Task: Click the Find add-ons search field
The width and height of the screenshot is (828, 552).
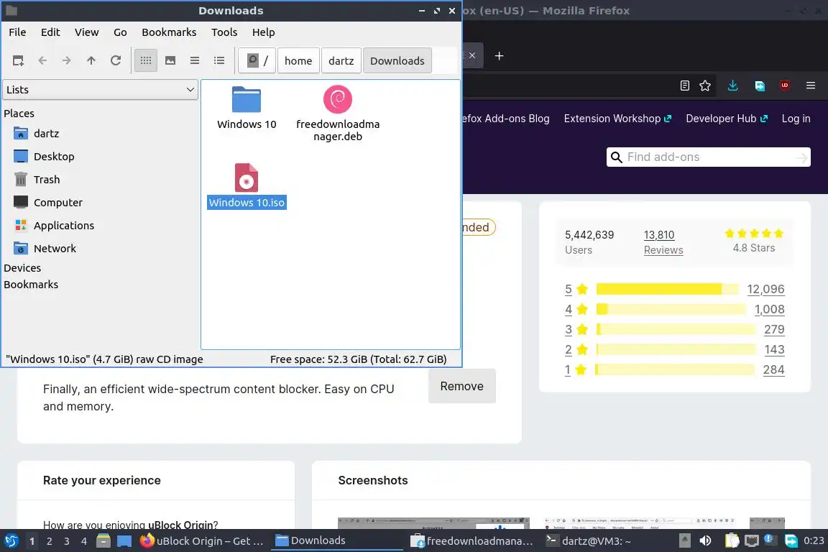Action: 709,157
